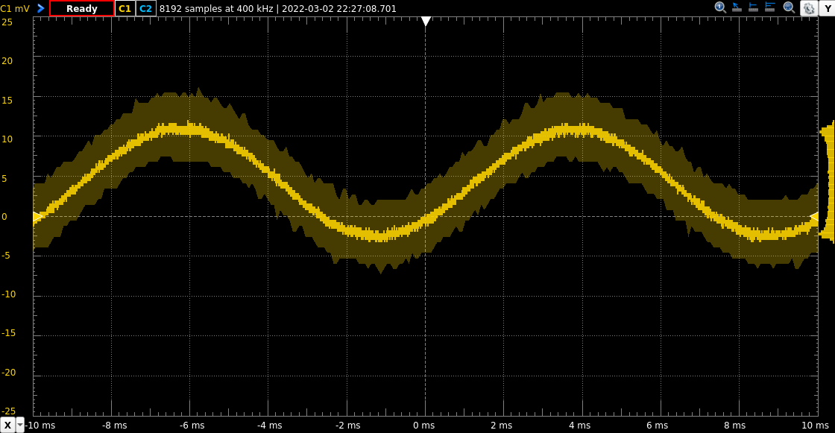
Task: Click the '4 ms' time axis label
Action: point(579,425)
